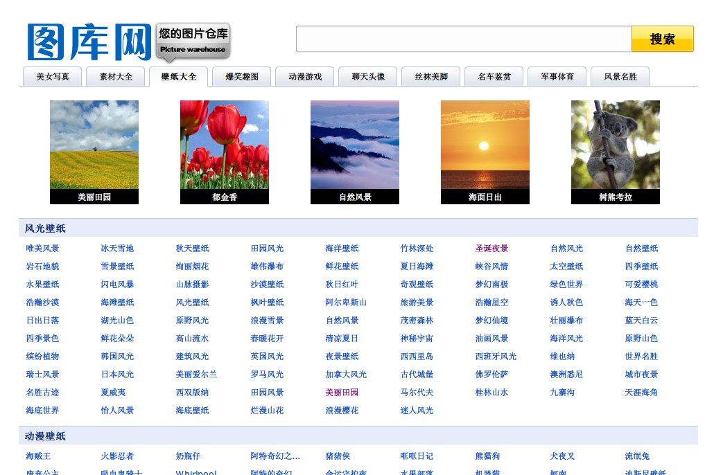Open the 维也纳 link

click(562, 356)
